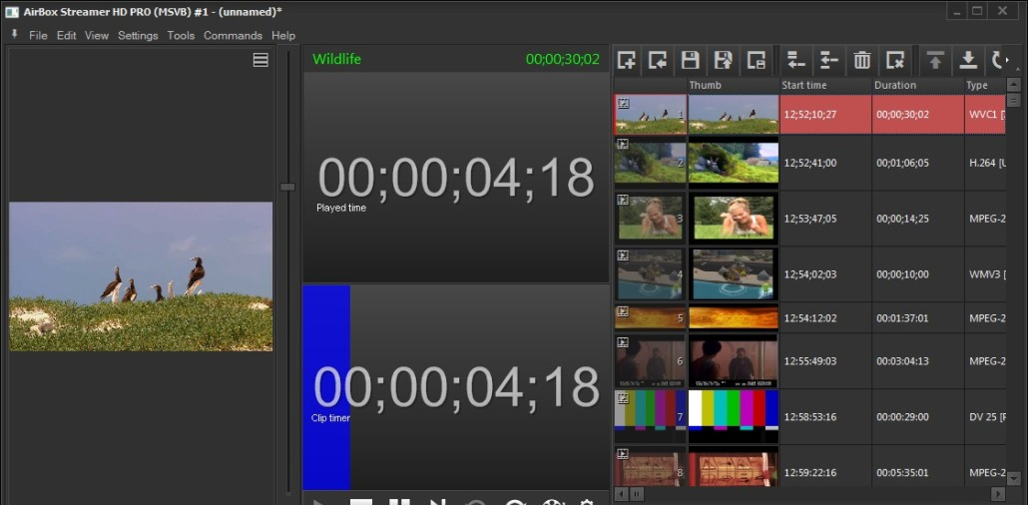
Task: Click duration 00:03:04:13
Action: tap(903, 361)
